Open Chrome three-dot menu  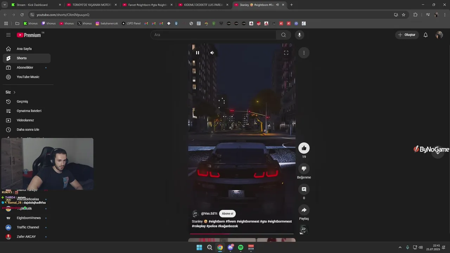(445, 15)
